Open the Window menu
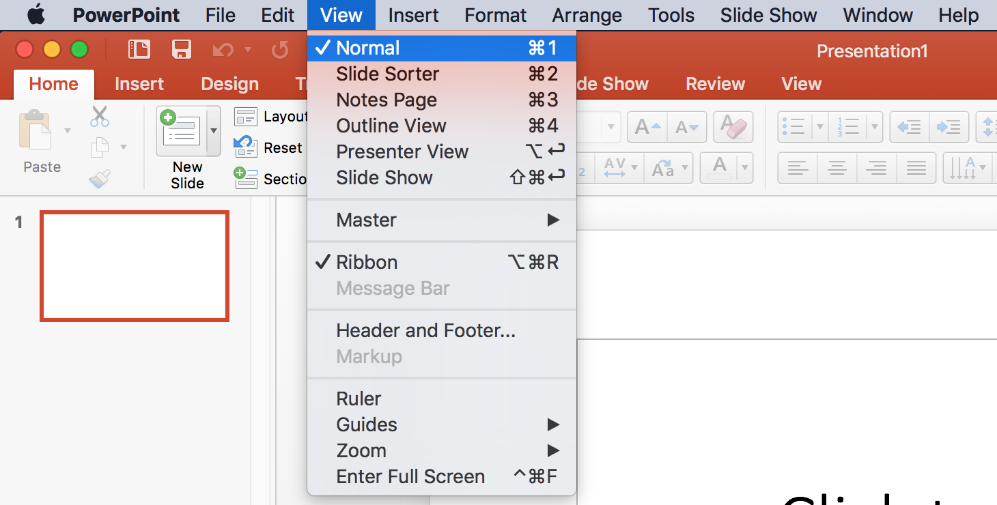The image size is (997, 505). coord(878,15)
